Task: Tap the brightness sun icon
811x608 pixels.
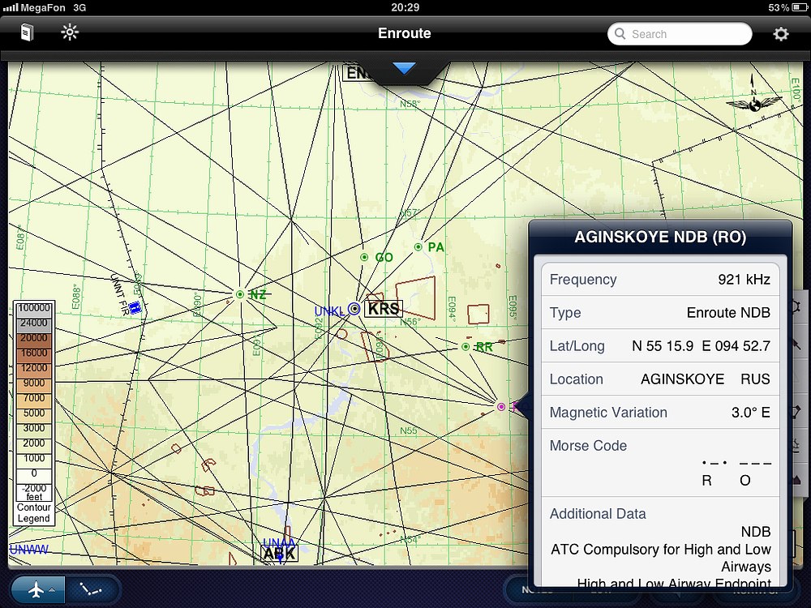Action: [70, 33]
